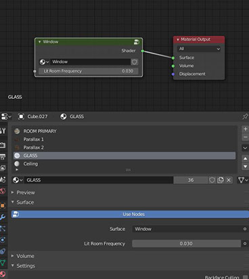Screen dimensions: 249x279
Task: Add a new material slot with plus button
Action: pyautogui.click(x=245, y=129)
